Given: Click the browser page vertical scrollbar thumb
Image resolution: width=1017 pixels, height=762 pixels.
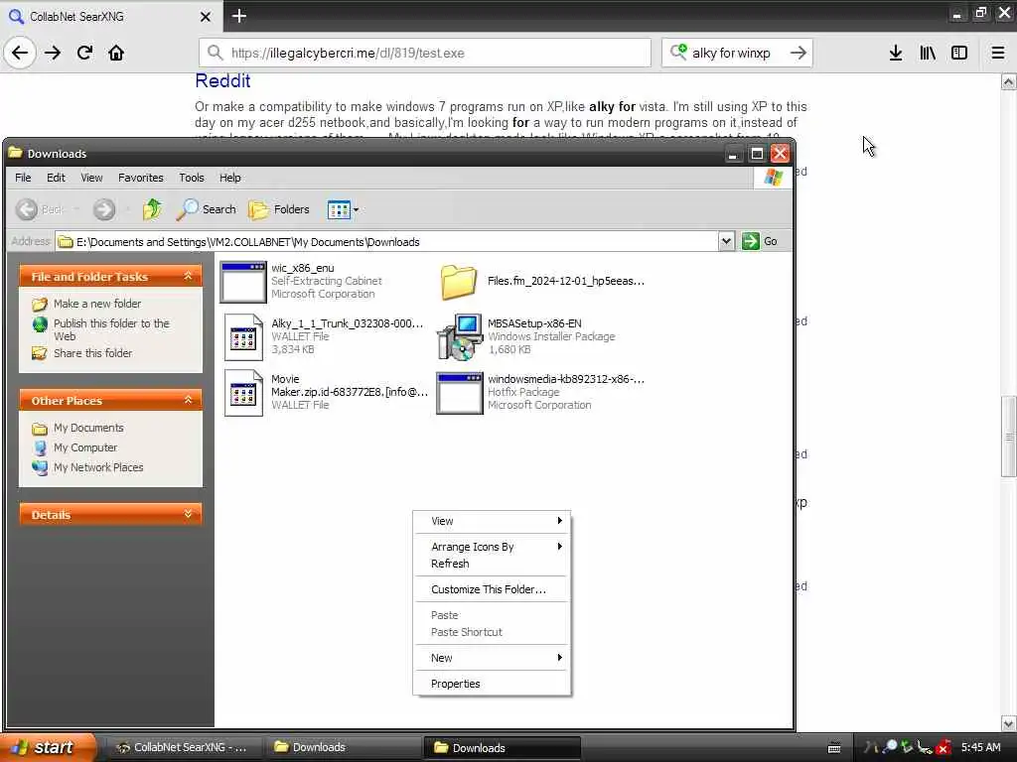Looking at the screenshot, I should pos(1009,437).
